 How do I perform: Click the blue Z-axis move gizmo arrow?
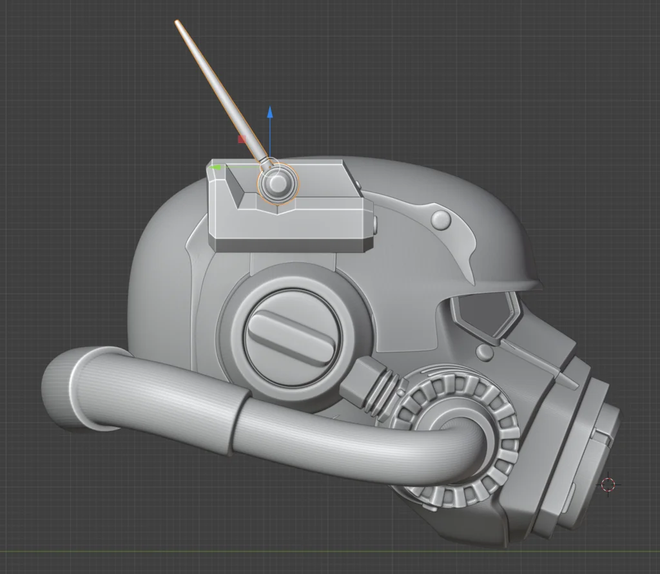click(270, 113)
